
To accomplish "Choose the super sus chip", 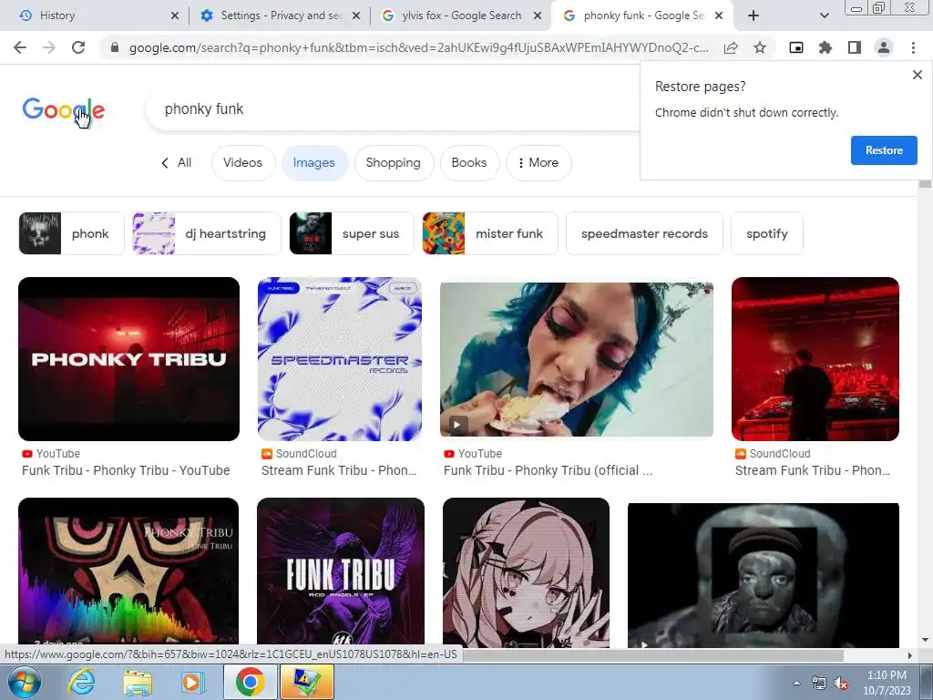I will coord(352,233).
